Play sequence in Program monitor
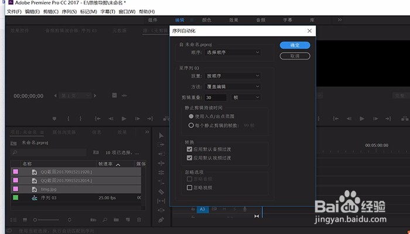 362,119
